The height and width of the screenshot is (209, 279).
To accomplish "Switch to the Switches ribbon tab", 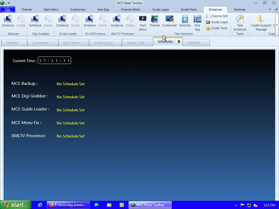I will pyautogui.click(x=239, y=10).
